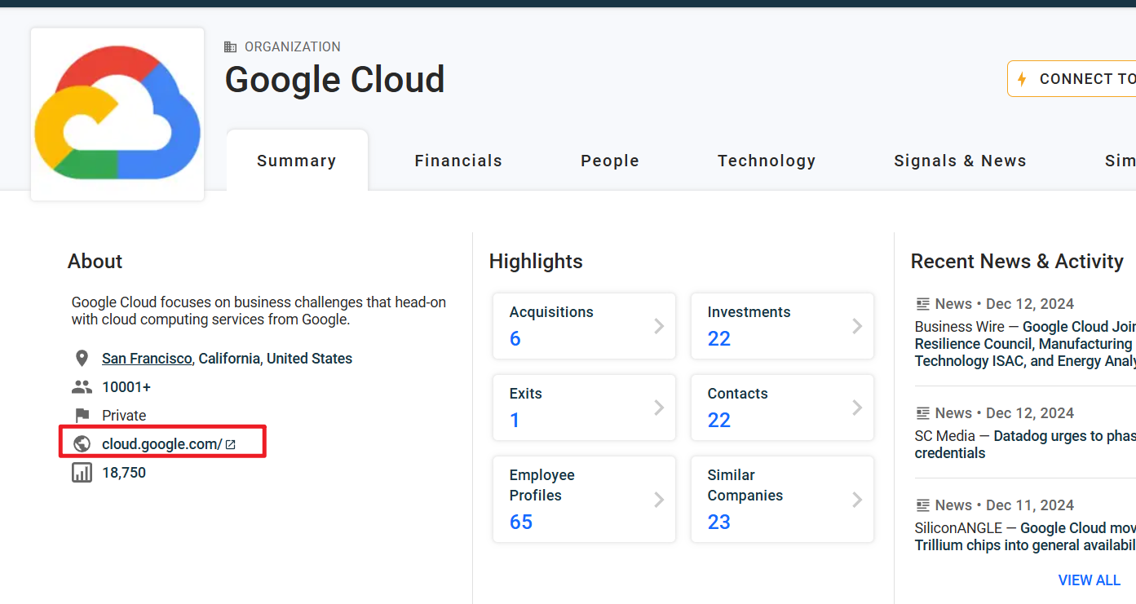Visit the cloud.google.com/ website link
The height and width of the screenshot is (604, 1136).
point(162,444)
